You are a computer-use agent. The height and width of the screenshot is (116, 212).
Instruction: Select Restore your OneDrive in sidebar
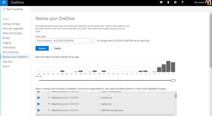15,57
